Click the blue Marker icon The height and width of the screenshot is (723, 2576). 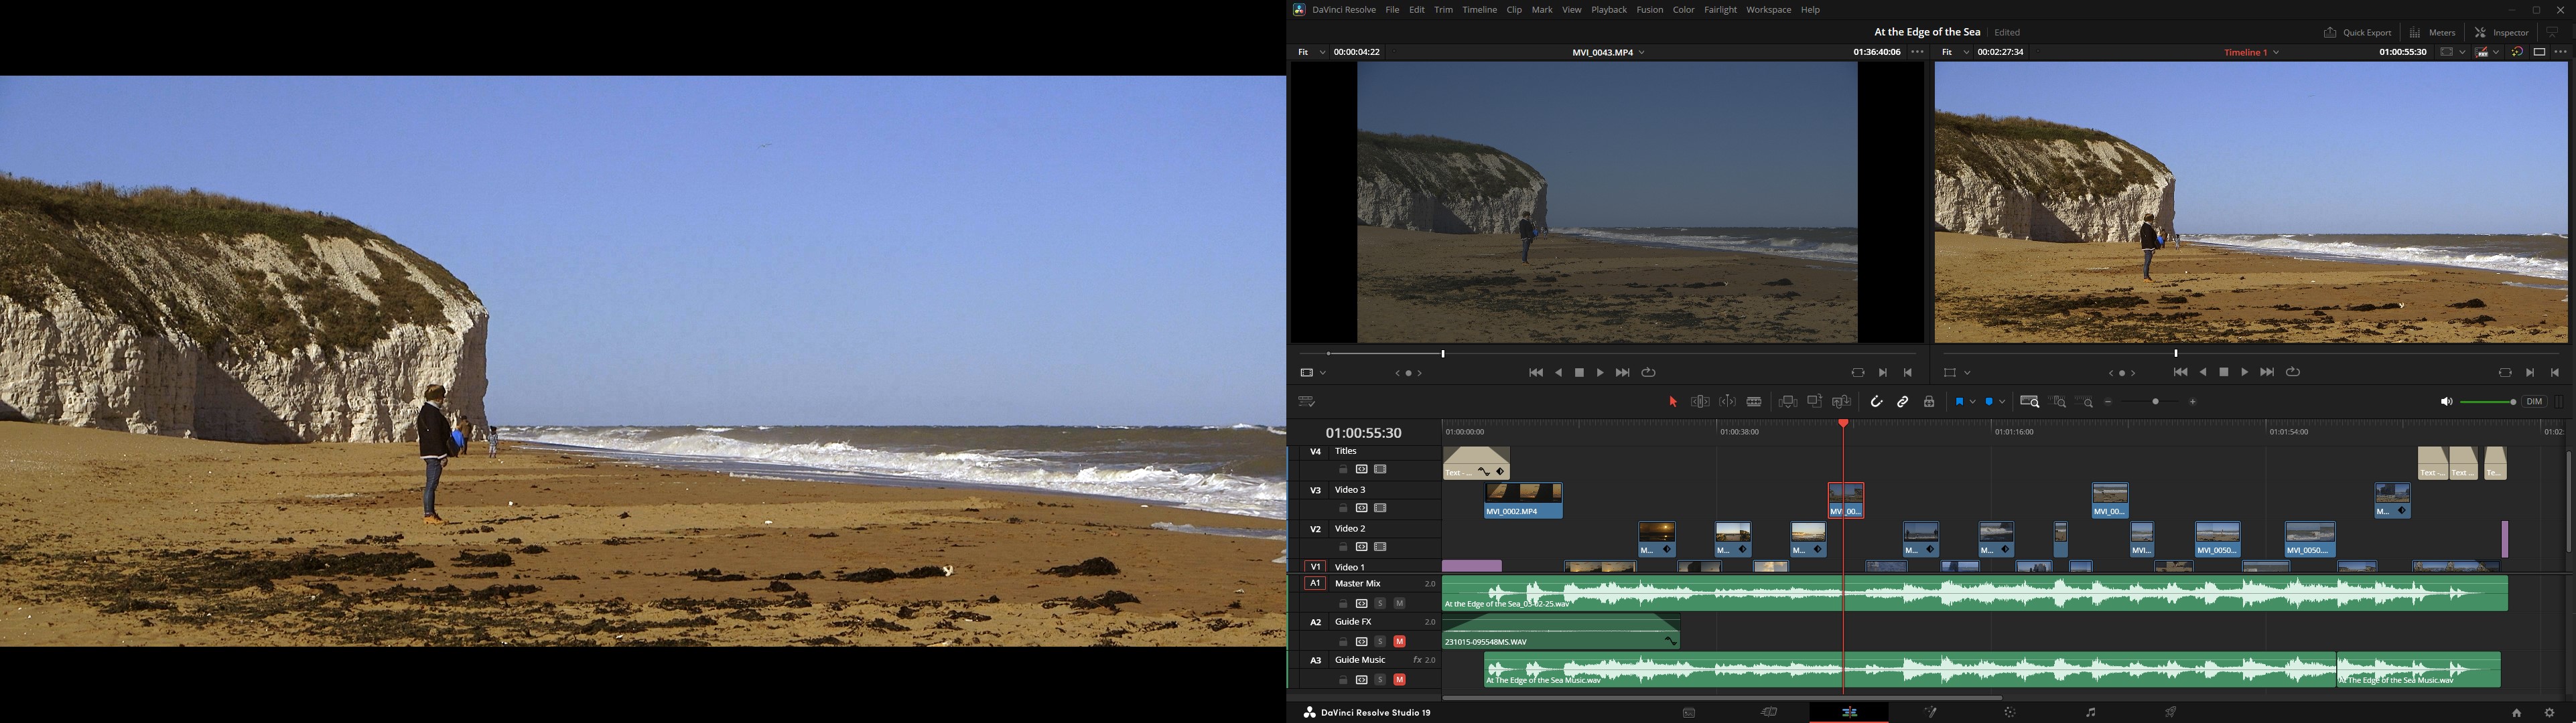pyautogui.click(x=1989, y=402)
